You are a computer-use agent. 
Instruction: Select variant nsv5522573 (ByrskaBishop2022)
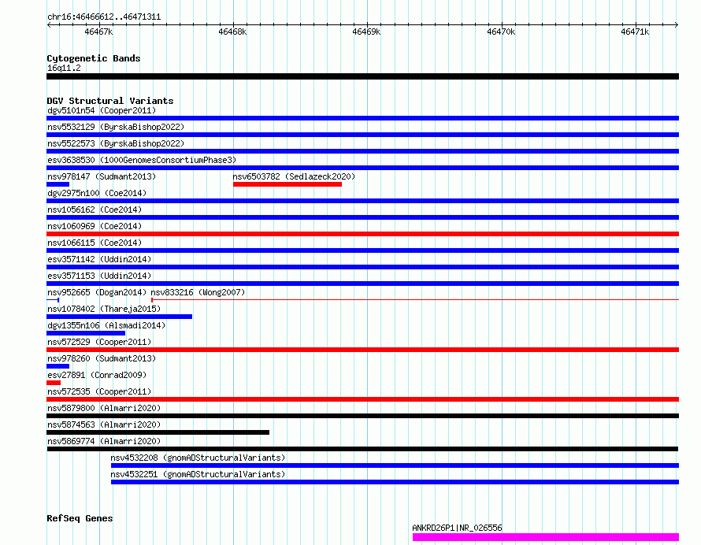pos(116,143)
